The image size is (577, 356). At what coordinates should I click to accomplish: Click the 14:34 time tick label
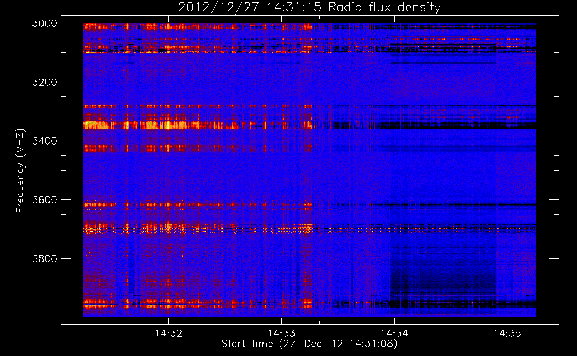click(x=394, y=333)
